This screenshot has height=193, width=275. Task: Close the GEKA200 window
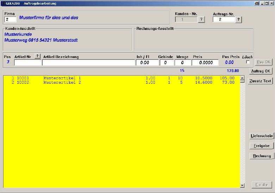[x=272, y=3]
